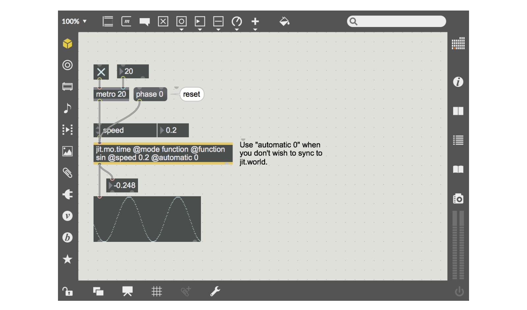Open the calendar grid icon in right sidebar
Viewport: 527px width, 310px height.
tap(458, 43)
